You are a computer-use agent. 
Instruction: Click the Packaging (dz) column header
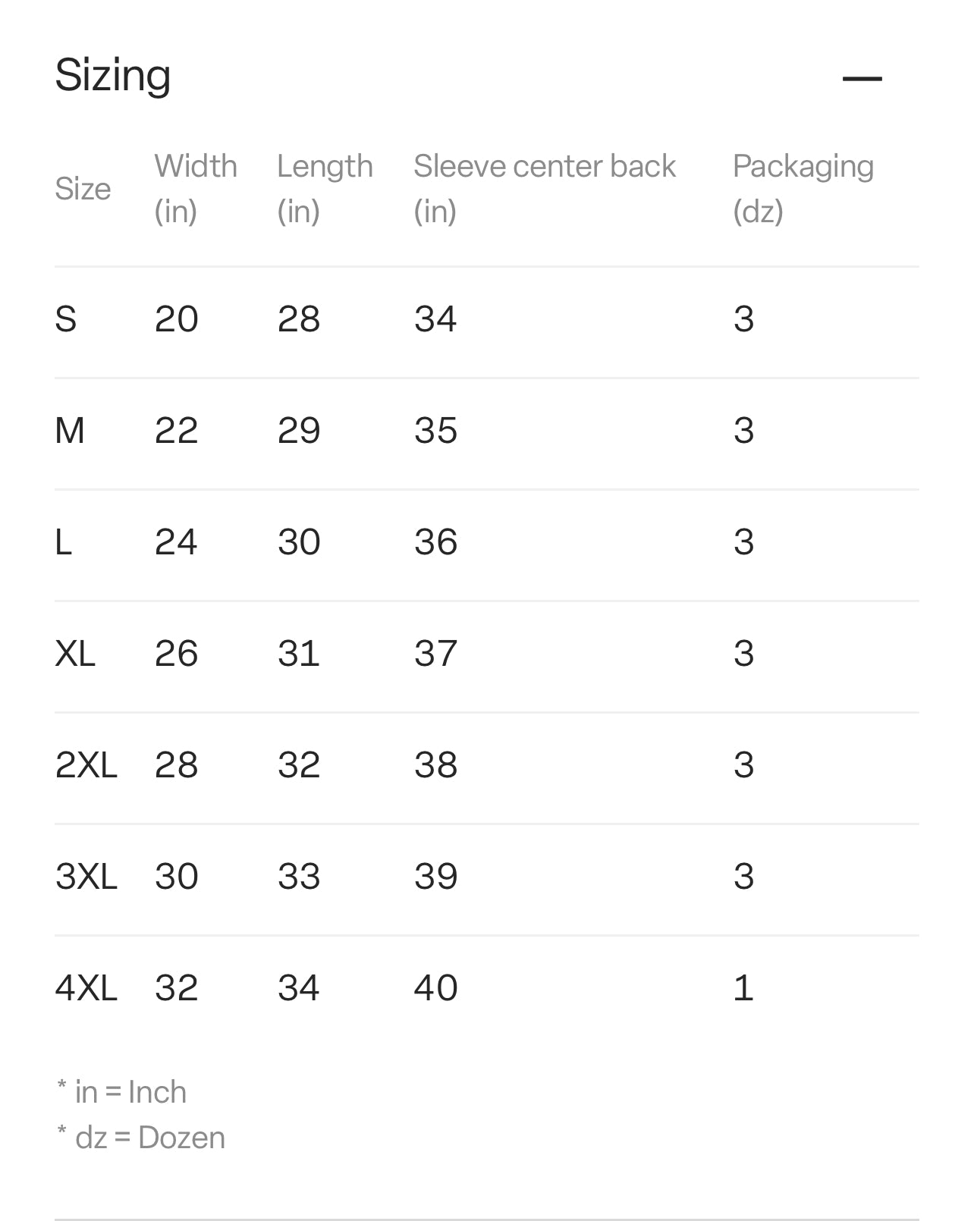[x=803, y=188]
